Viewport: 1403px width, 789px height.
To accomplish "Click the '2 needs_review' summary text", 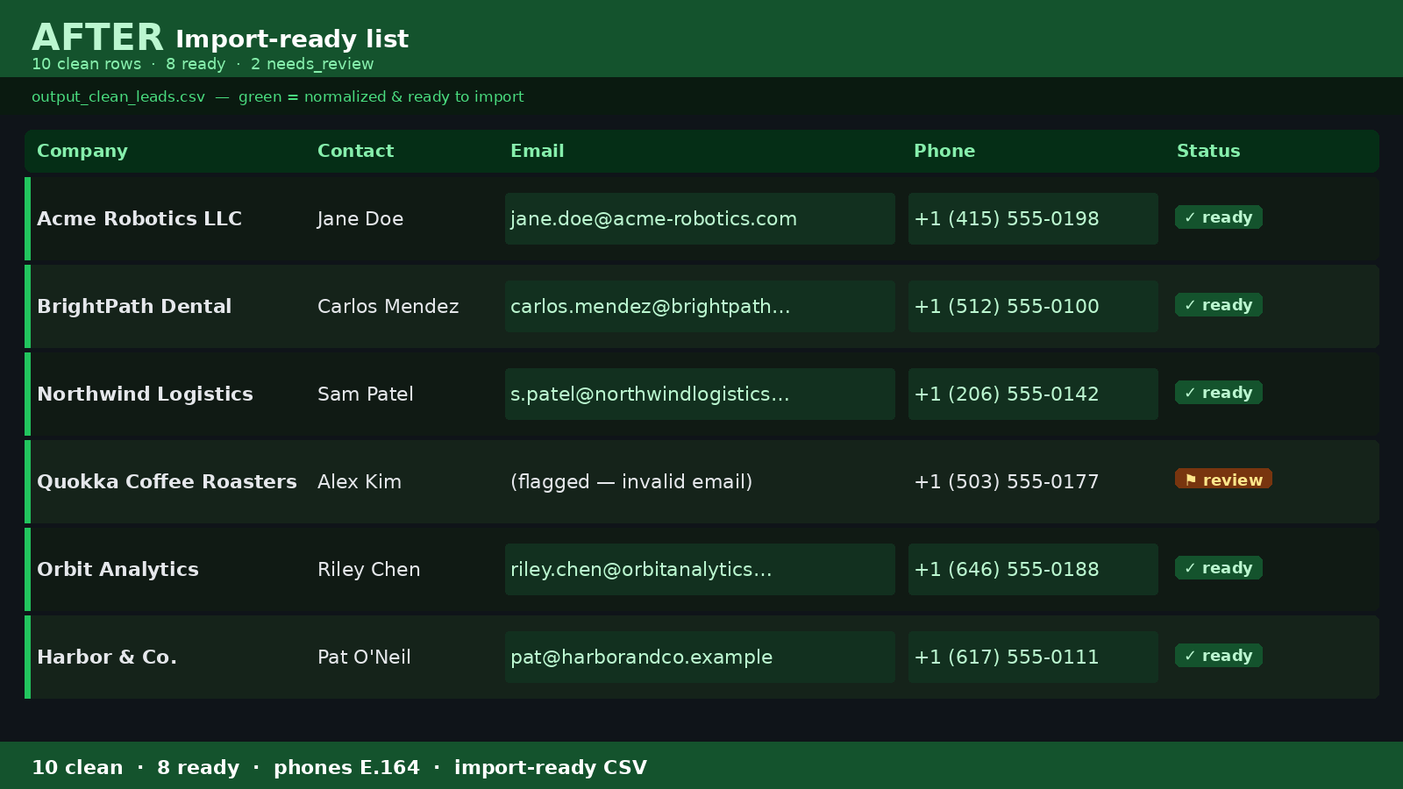I will click(x=312, y=64).
